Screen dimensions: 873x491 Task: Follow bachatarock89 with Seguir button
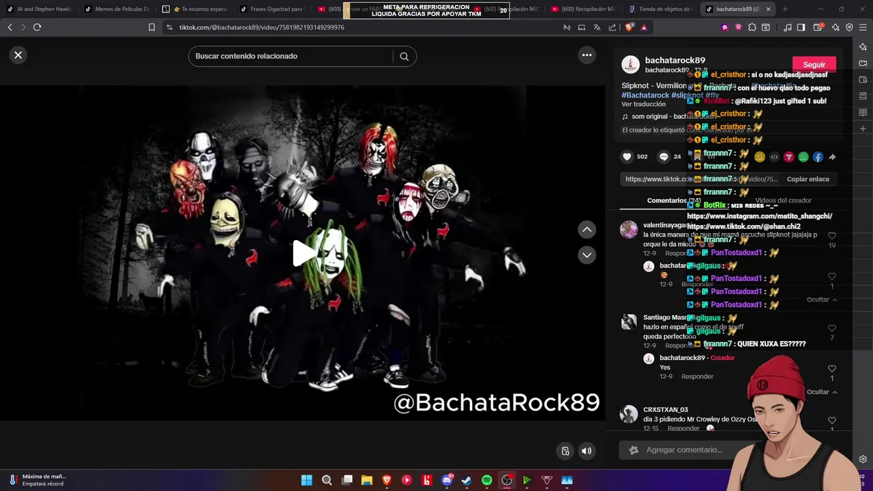(814, 65)
